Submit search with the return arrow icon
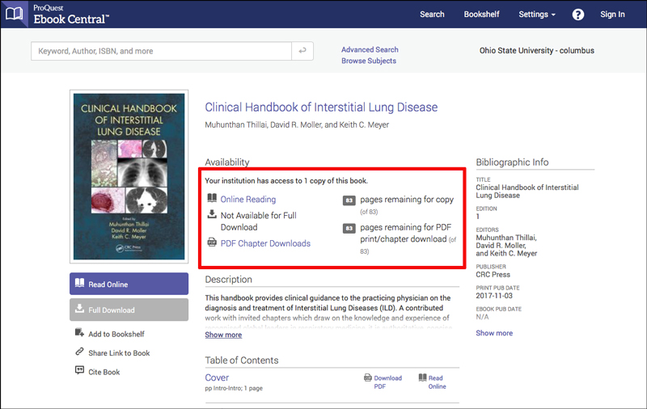 coord(302,51)
